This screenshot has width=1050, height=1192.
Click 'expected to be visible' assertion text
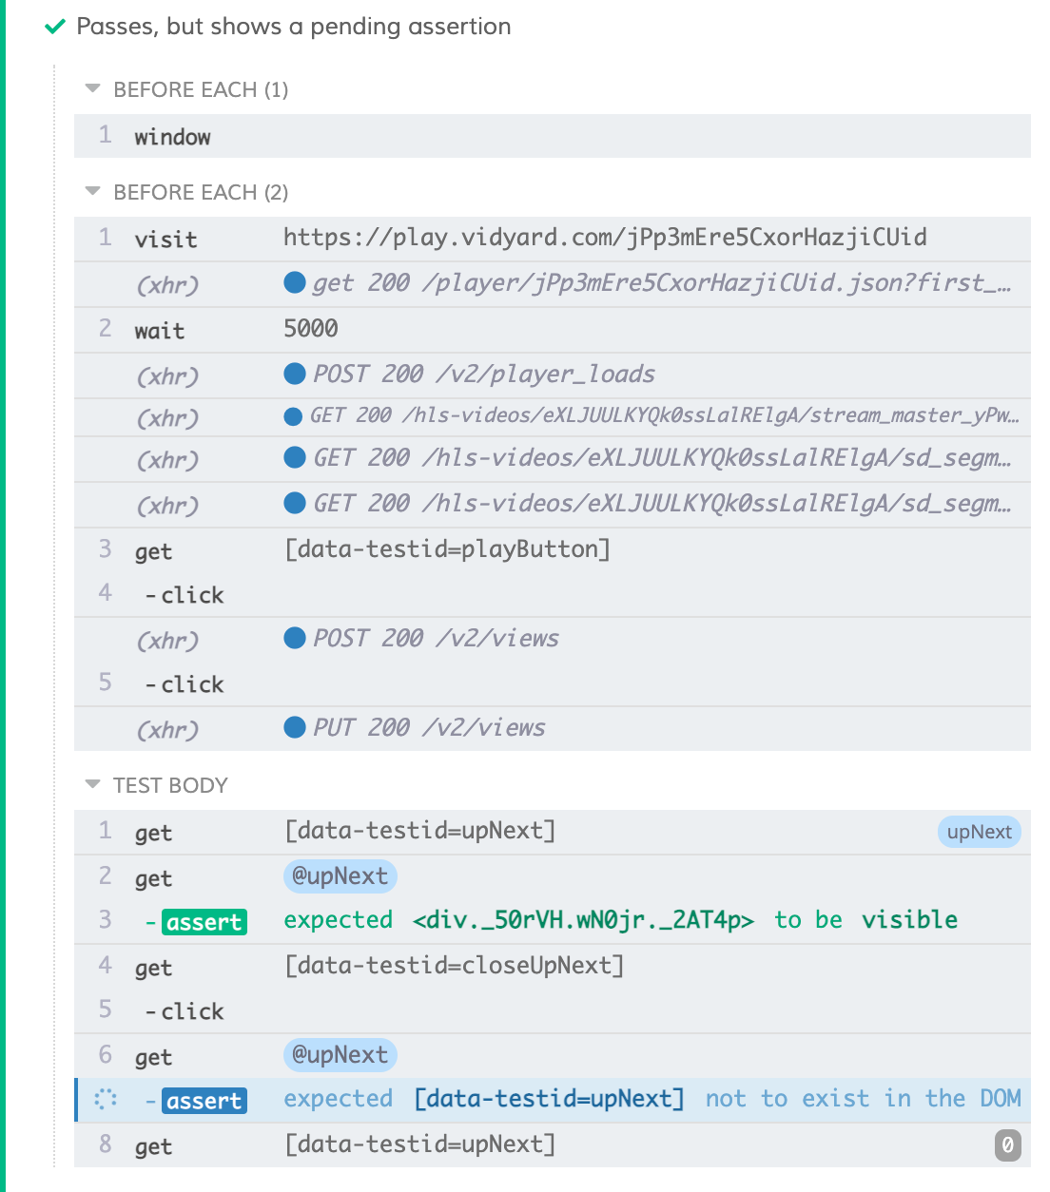click(621, 920)
